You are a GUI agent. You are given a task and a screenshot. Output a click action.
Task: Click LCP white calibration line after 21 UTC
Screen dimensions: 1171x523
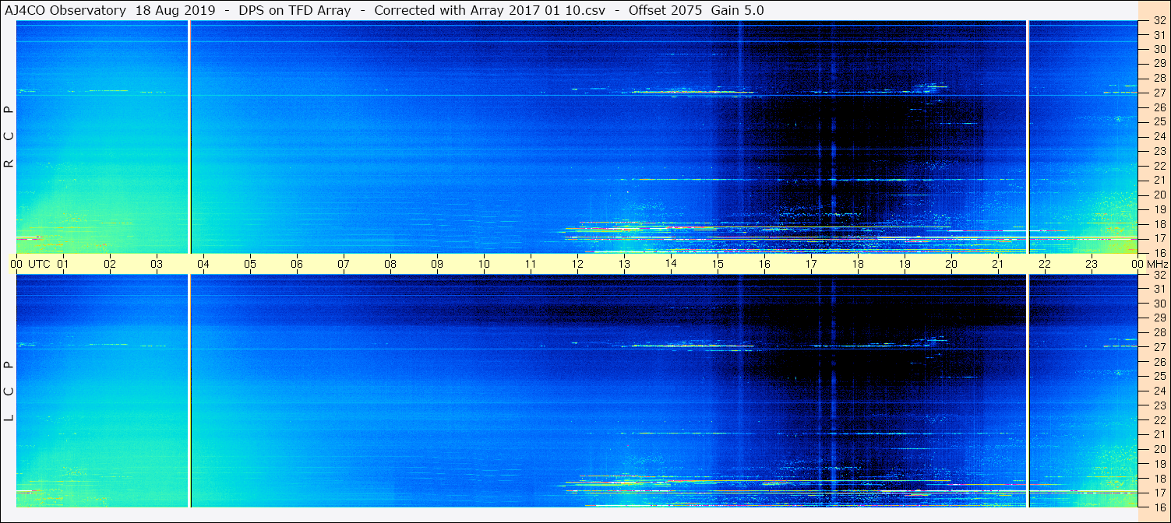click(x=1028, y=391)
